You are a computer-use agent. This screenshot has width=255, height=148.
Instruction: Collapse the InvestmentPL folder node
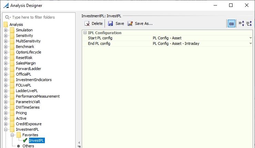point(6,130)
